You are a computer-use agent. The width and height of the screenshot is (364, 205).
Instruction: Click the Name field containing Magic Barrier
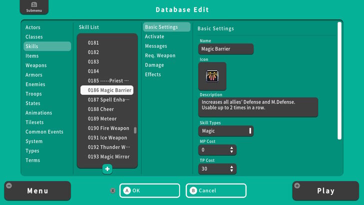(225, 49)
